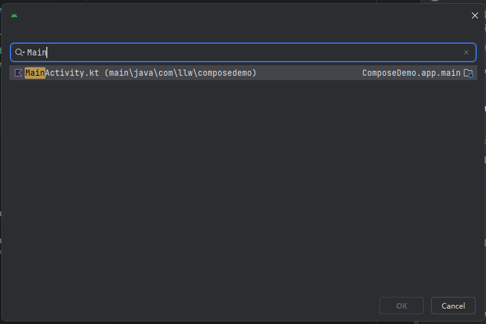Place caret inside the typed "Main" text
Image resolution: width=486 pixels, height=324 pixels.
tap(36, 52)
